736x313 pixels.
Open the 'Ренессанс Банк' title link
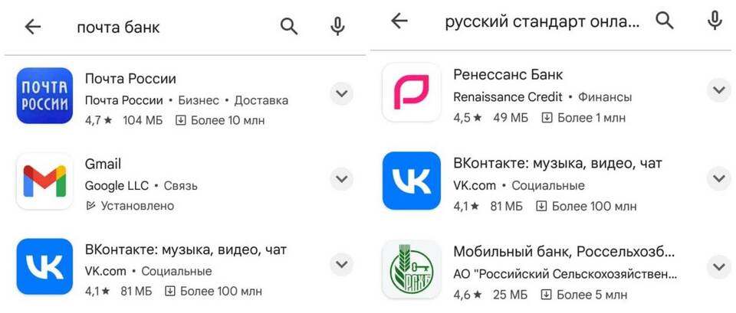(508, 74)
